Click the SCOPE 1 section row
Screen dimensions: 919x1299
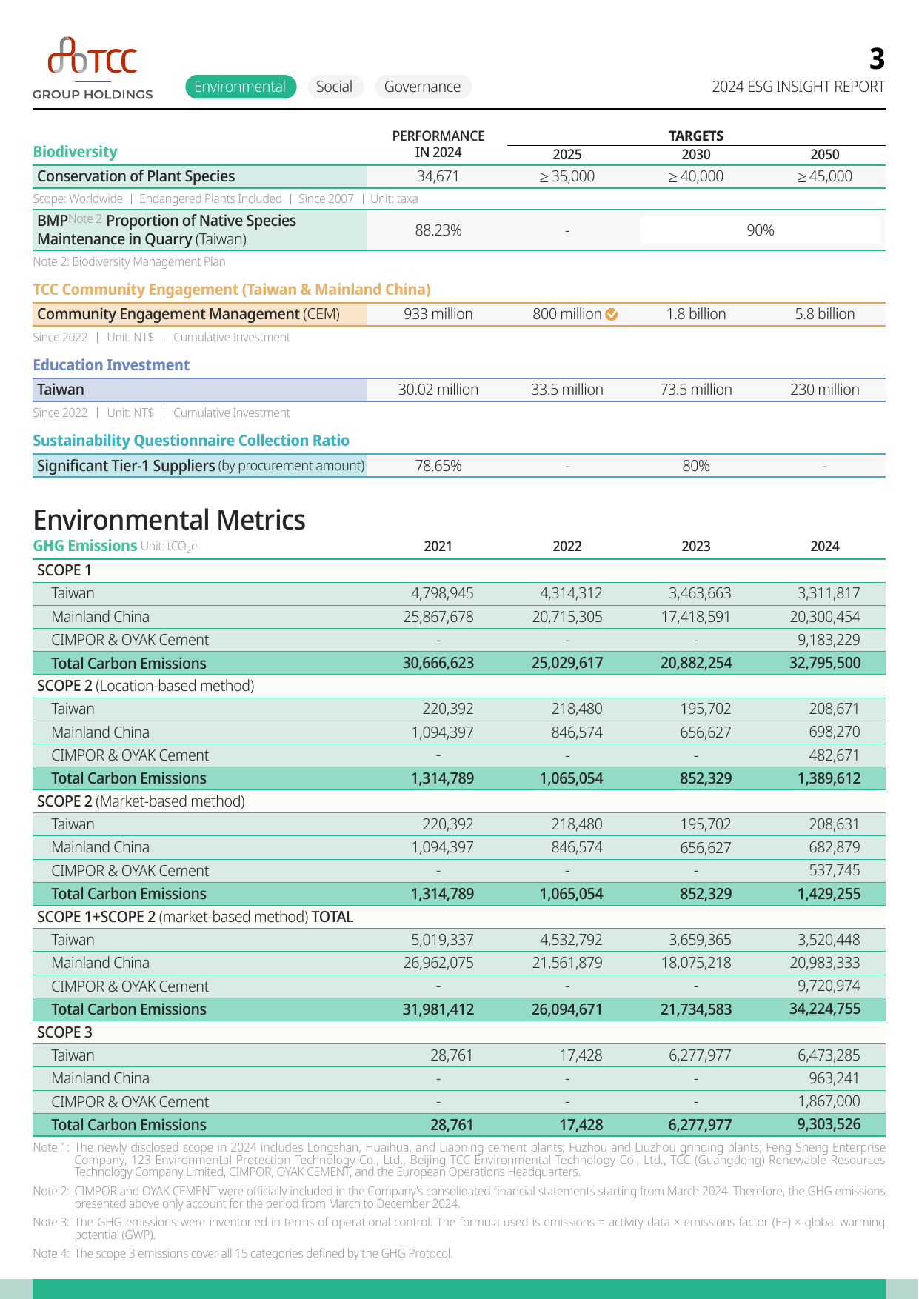(x=459, y=570)
